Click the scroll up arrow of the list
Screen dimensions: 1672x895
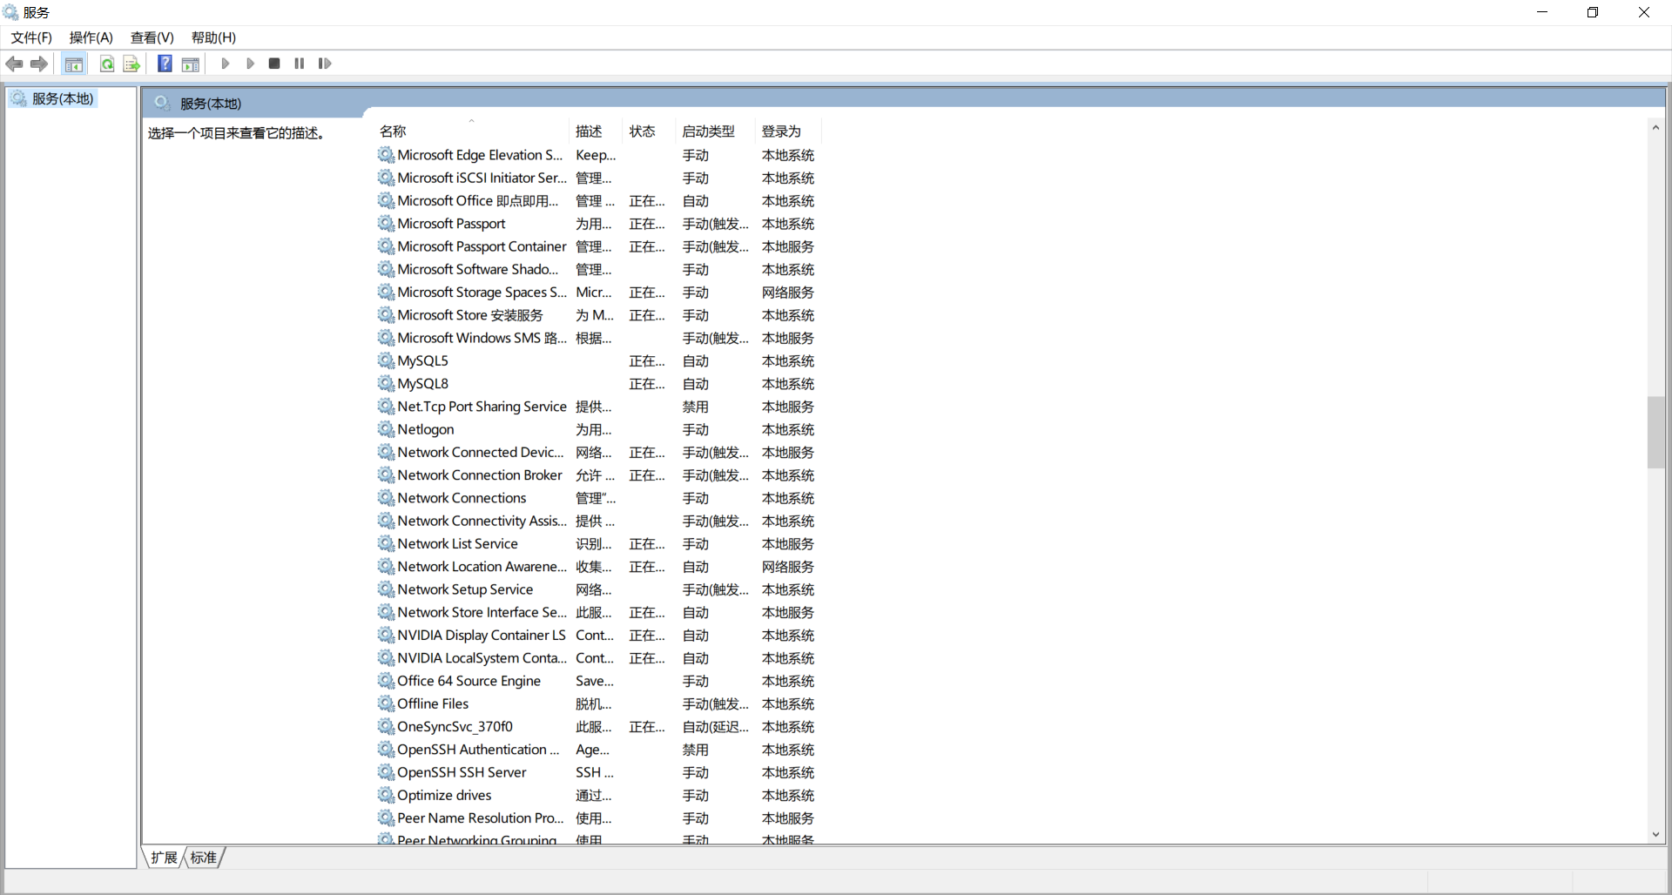[x=1655, y=128]
